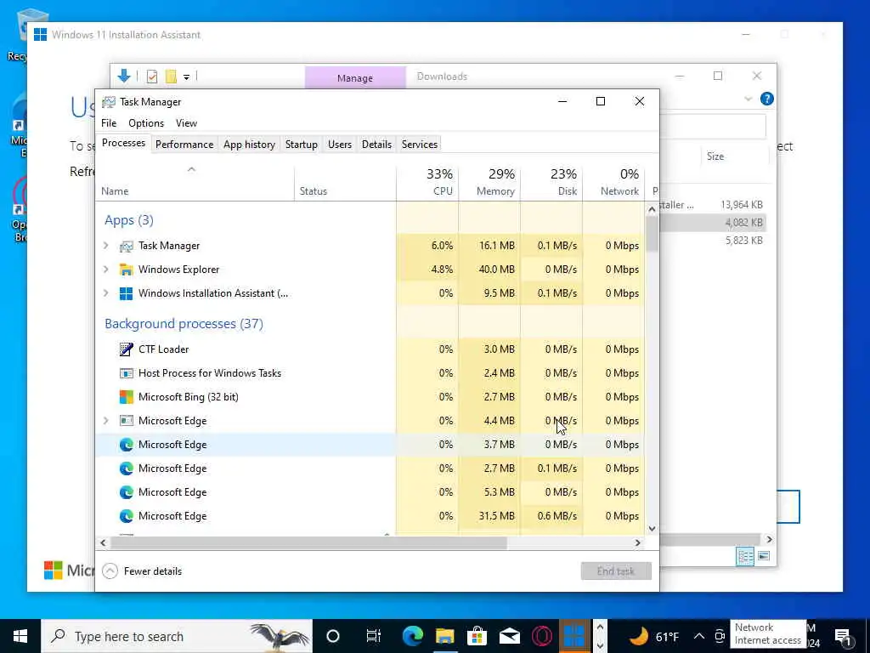870x653 pixels.
Task: Select Host Process for Windows Tasks
Action: click(x=210, y=373)
